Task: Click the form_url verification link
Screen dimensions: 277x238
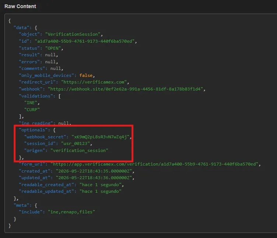Action: (x=154, y=164)
